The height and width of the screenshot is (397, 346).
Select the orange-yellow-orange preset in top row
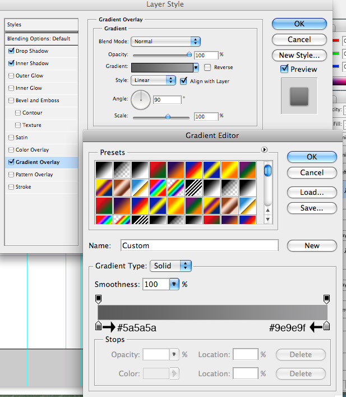(230, 170)
